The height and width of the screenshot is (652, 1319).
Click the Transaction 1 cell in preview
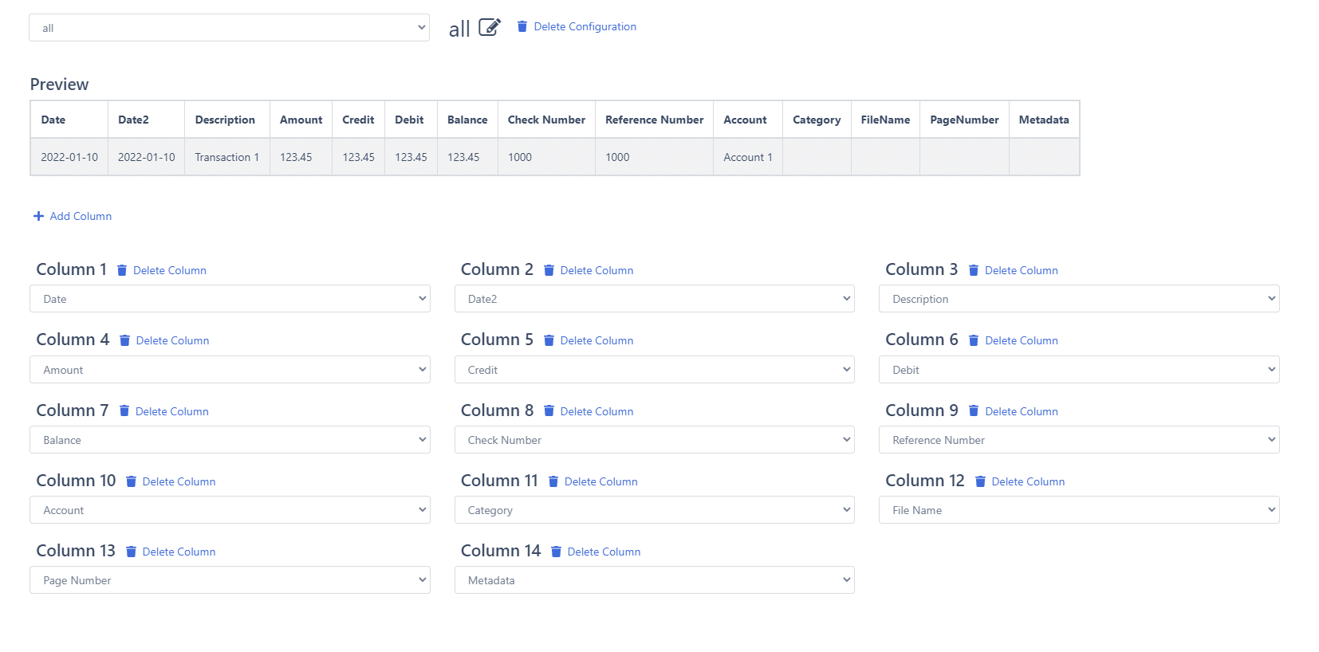pyautogui.click(x=226, y=157)
